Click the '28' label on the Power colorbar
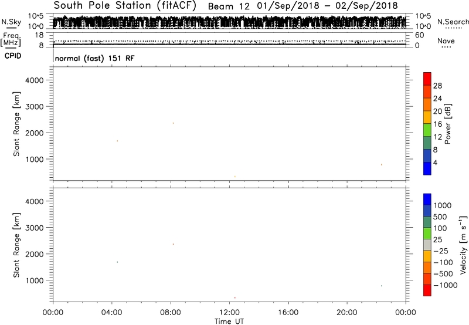Image resolution: width=469 pixels, height=325 pixels. (437, 86)
